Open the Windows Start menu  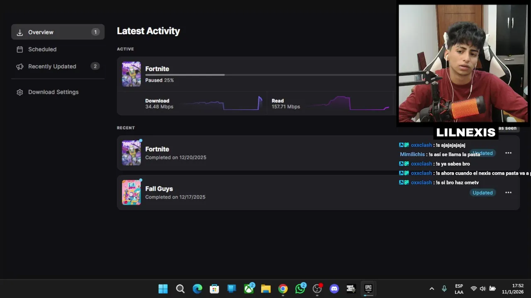163,288
